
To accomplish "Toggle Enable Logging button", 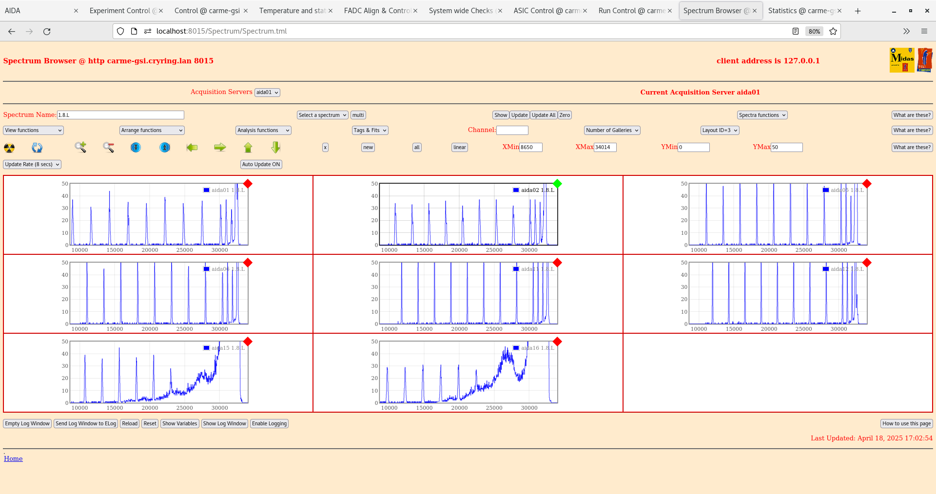I will 269,423.
